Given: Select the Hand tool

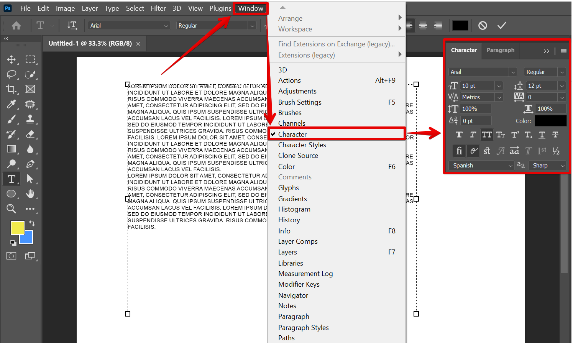Looking at the screenshot, I should tap(30, 194).
